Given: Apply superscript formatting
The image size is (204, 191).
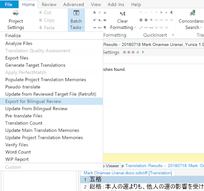Looking at the screenshot, I should pyautogui.click(x=95, y=20).
